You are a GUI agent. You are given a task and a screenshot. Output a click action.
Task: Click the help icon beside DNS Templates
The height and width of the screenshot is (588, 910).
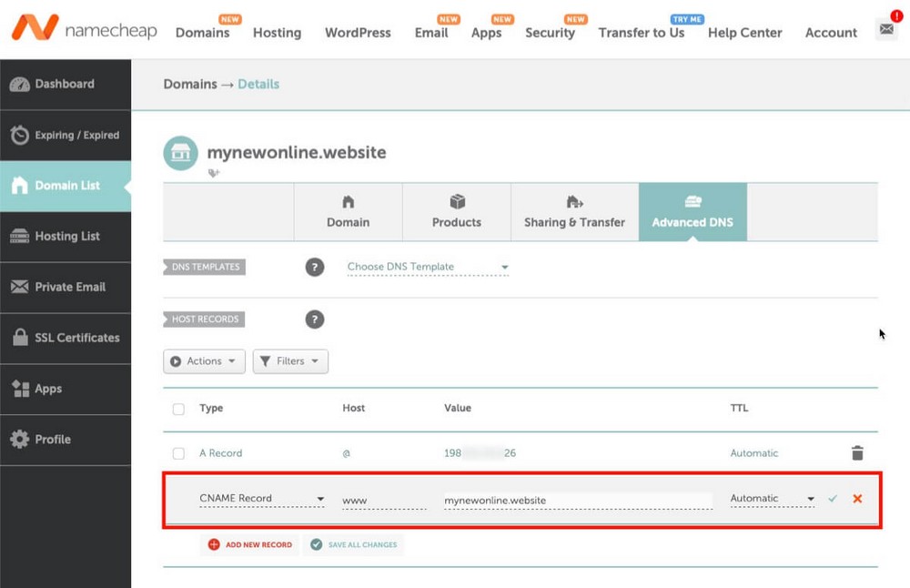(315, 267)
